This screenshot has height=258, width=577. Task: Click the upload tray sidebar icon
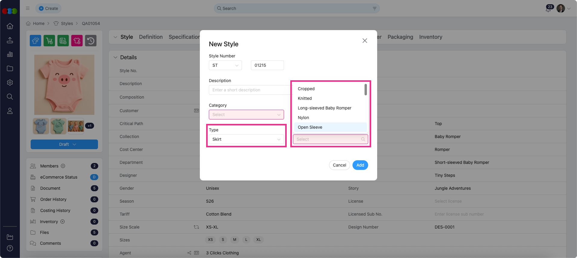10,40
